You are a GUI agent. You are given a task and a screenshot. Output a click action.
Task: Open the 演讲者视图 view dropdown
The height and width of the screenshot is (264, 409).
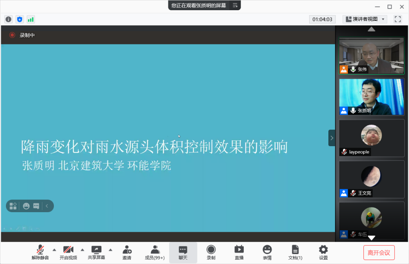click(365, 19)
